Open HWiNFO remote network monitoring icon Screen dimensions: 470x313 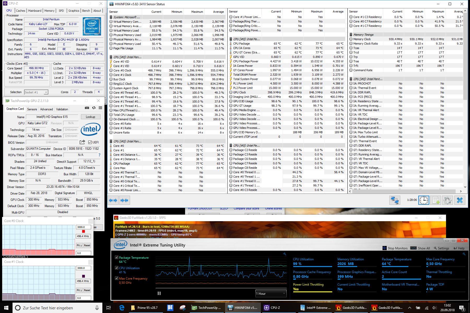395,200
